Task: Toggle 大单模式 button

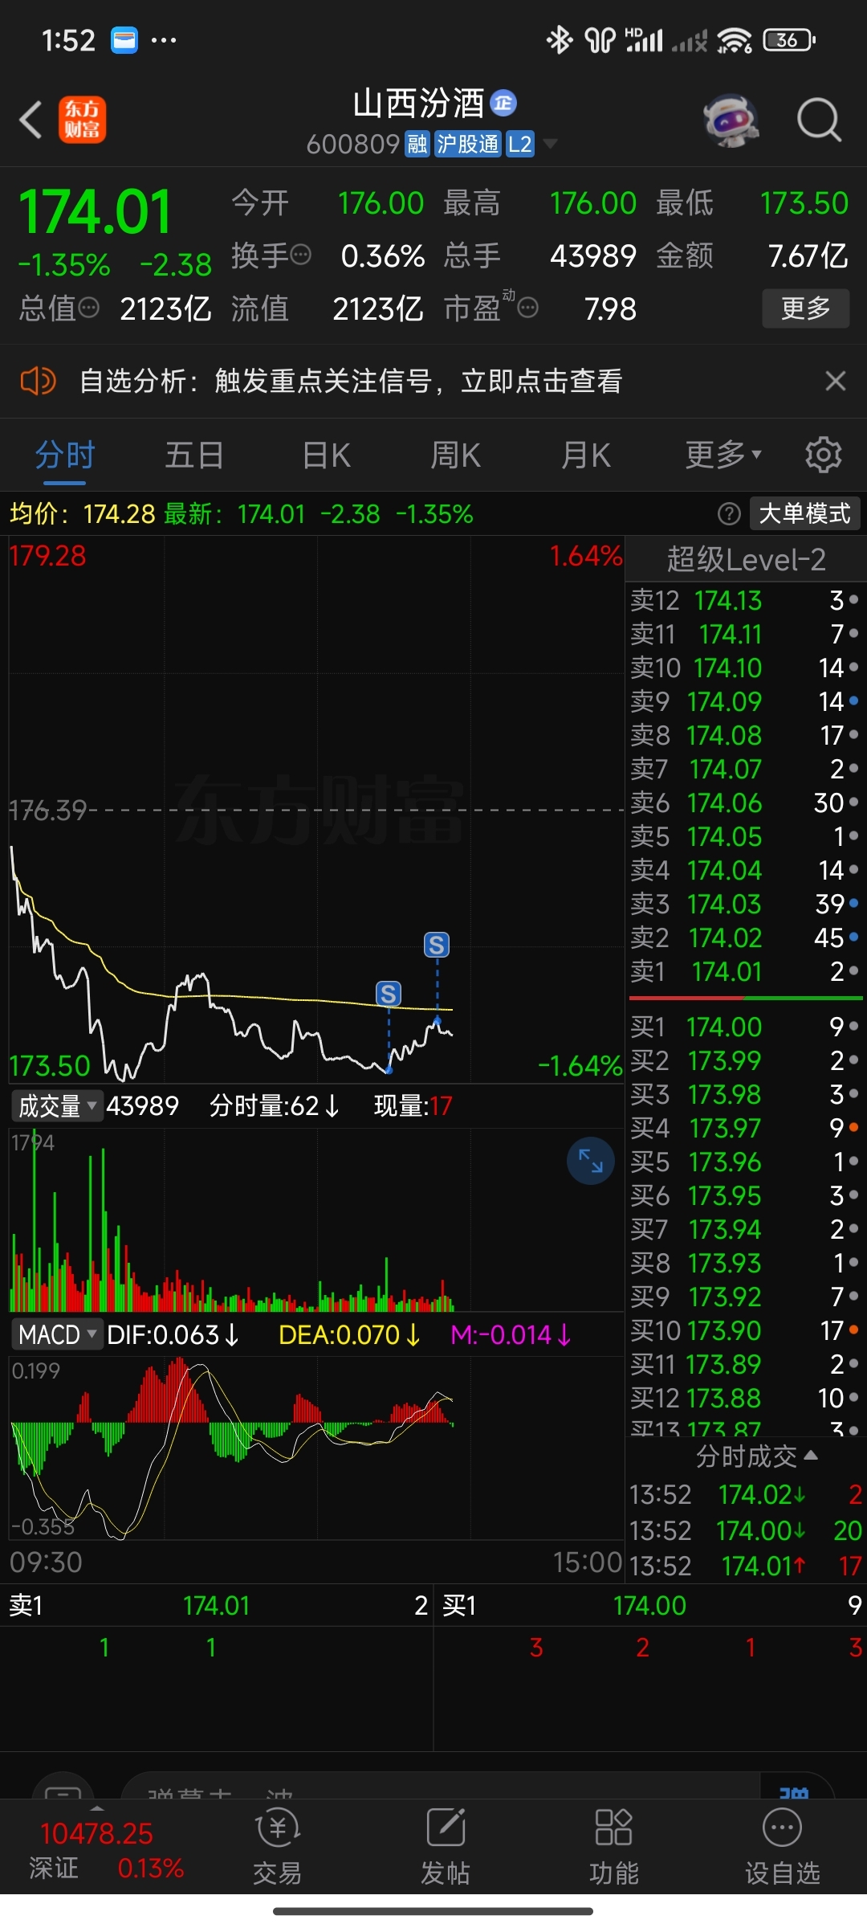Action: pos(804,513)
